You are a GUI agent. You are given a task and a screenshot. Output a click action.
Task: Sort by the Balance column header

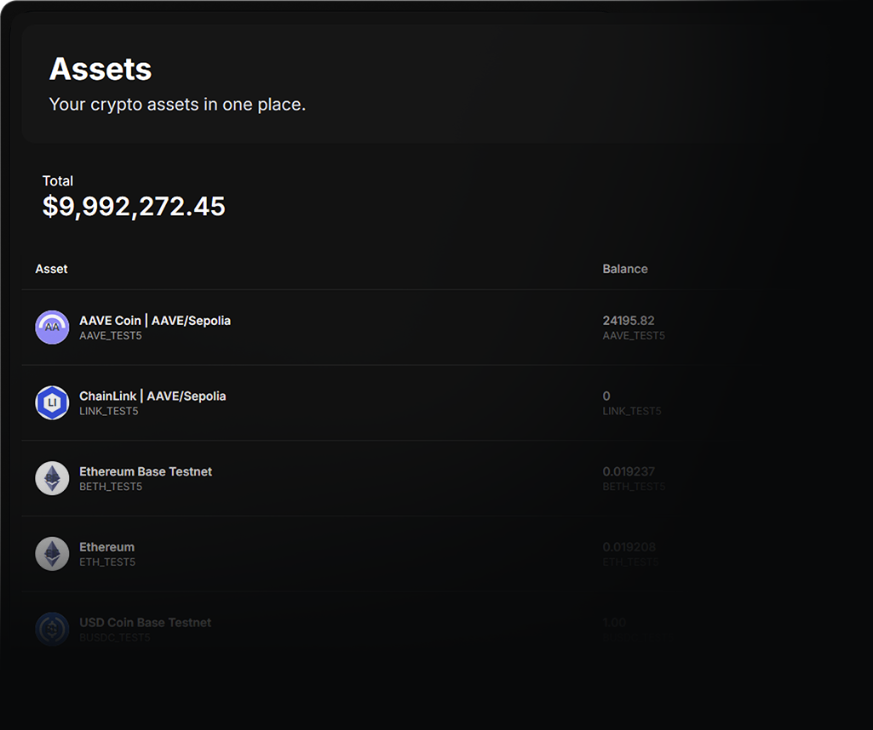625,269
